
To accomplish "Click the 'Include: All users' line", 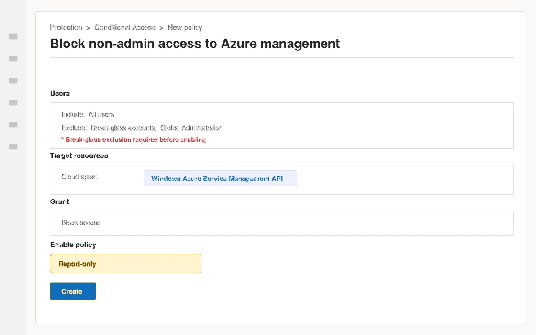I will coord(88,114).
